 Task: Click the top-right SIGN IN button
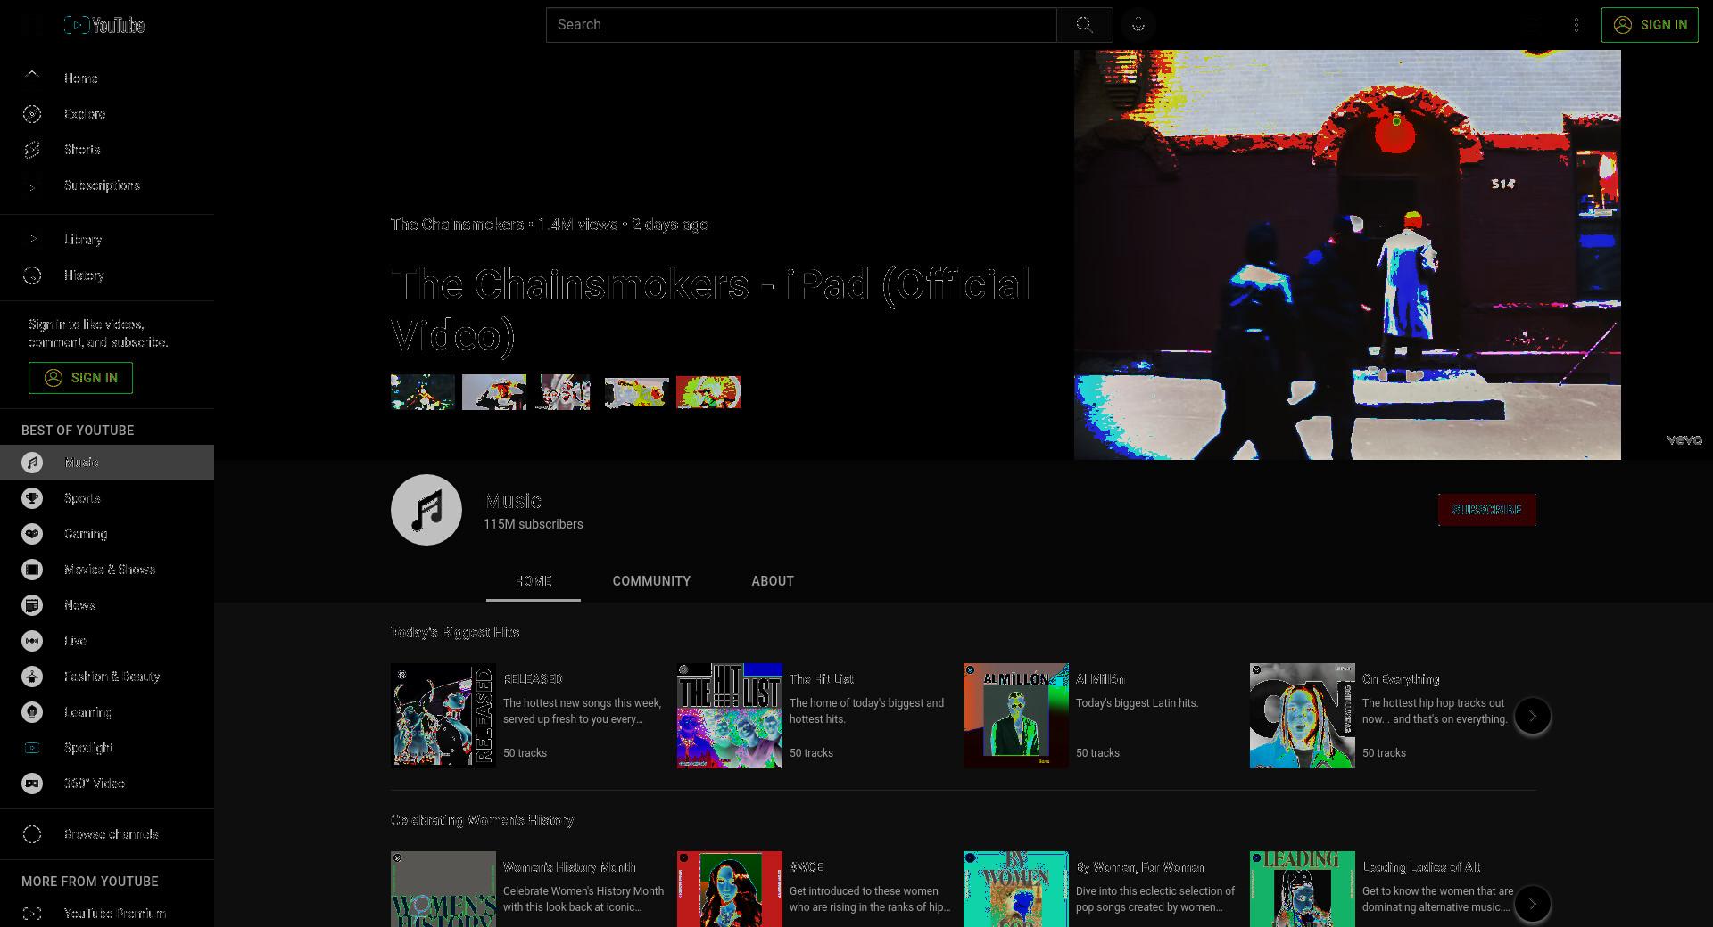click(x=1650, y=25)
